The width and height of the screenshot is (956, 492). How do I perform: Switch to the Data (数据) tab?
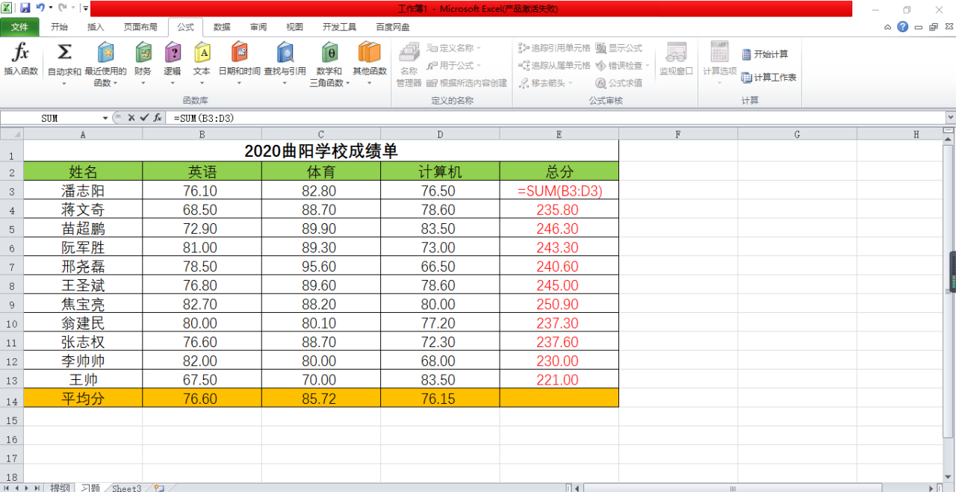222,27
